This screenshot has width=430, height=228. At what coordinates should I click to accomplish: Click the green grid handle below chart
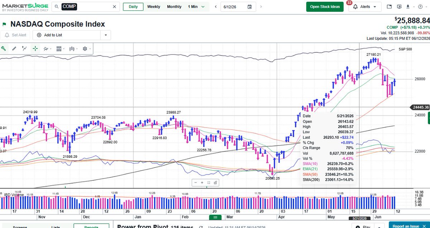click(215, 217)
